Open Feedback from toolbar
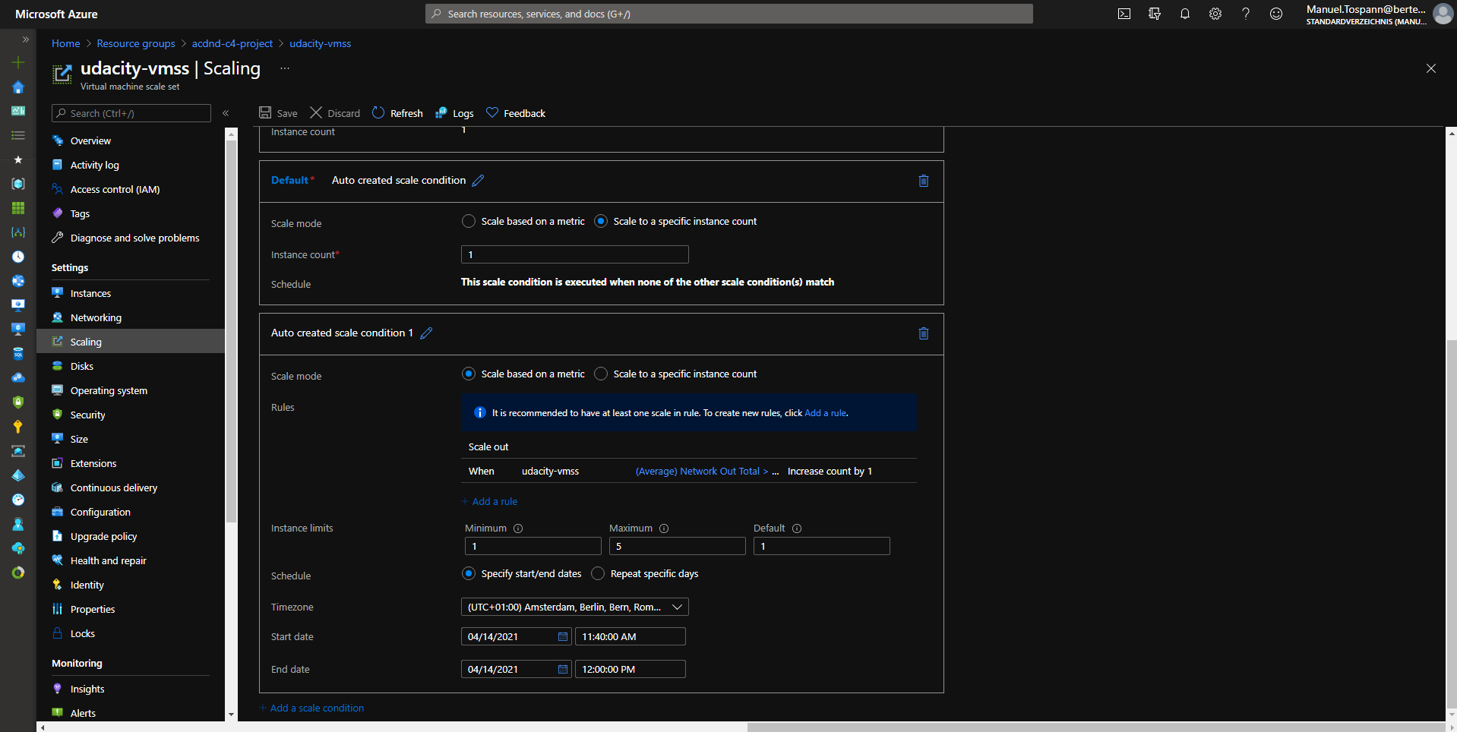This screenshot has height=732, width=1457. pyautogui.click(x=516, y=113)
